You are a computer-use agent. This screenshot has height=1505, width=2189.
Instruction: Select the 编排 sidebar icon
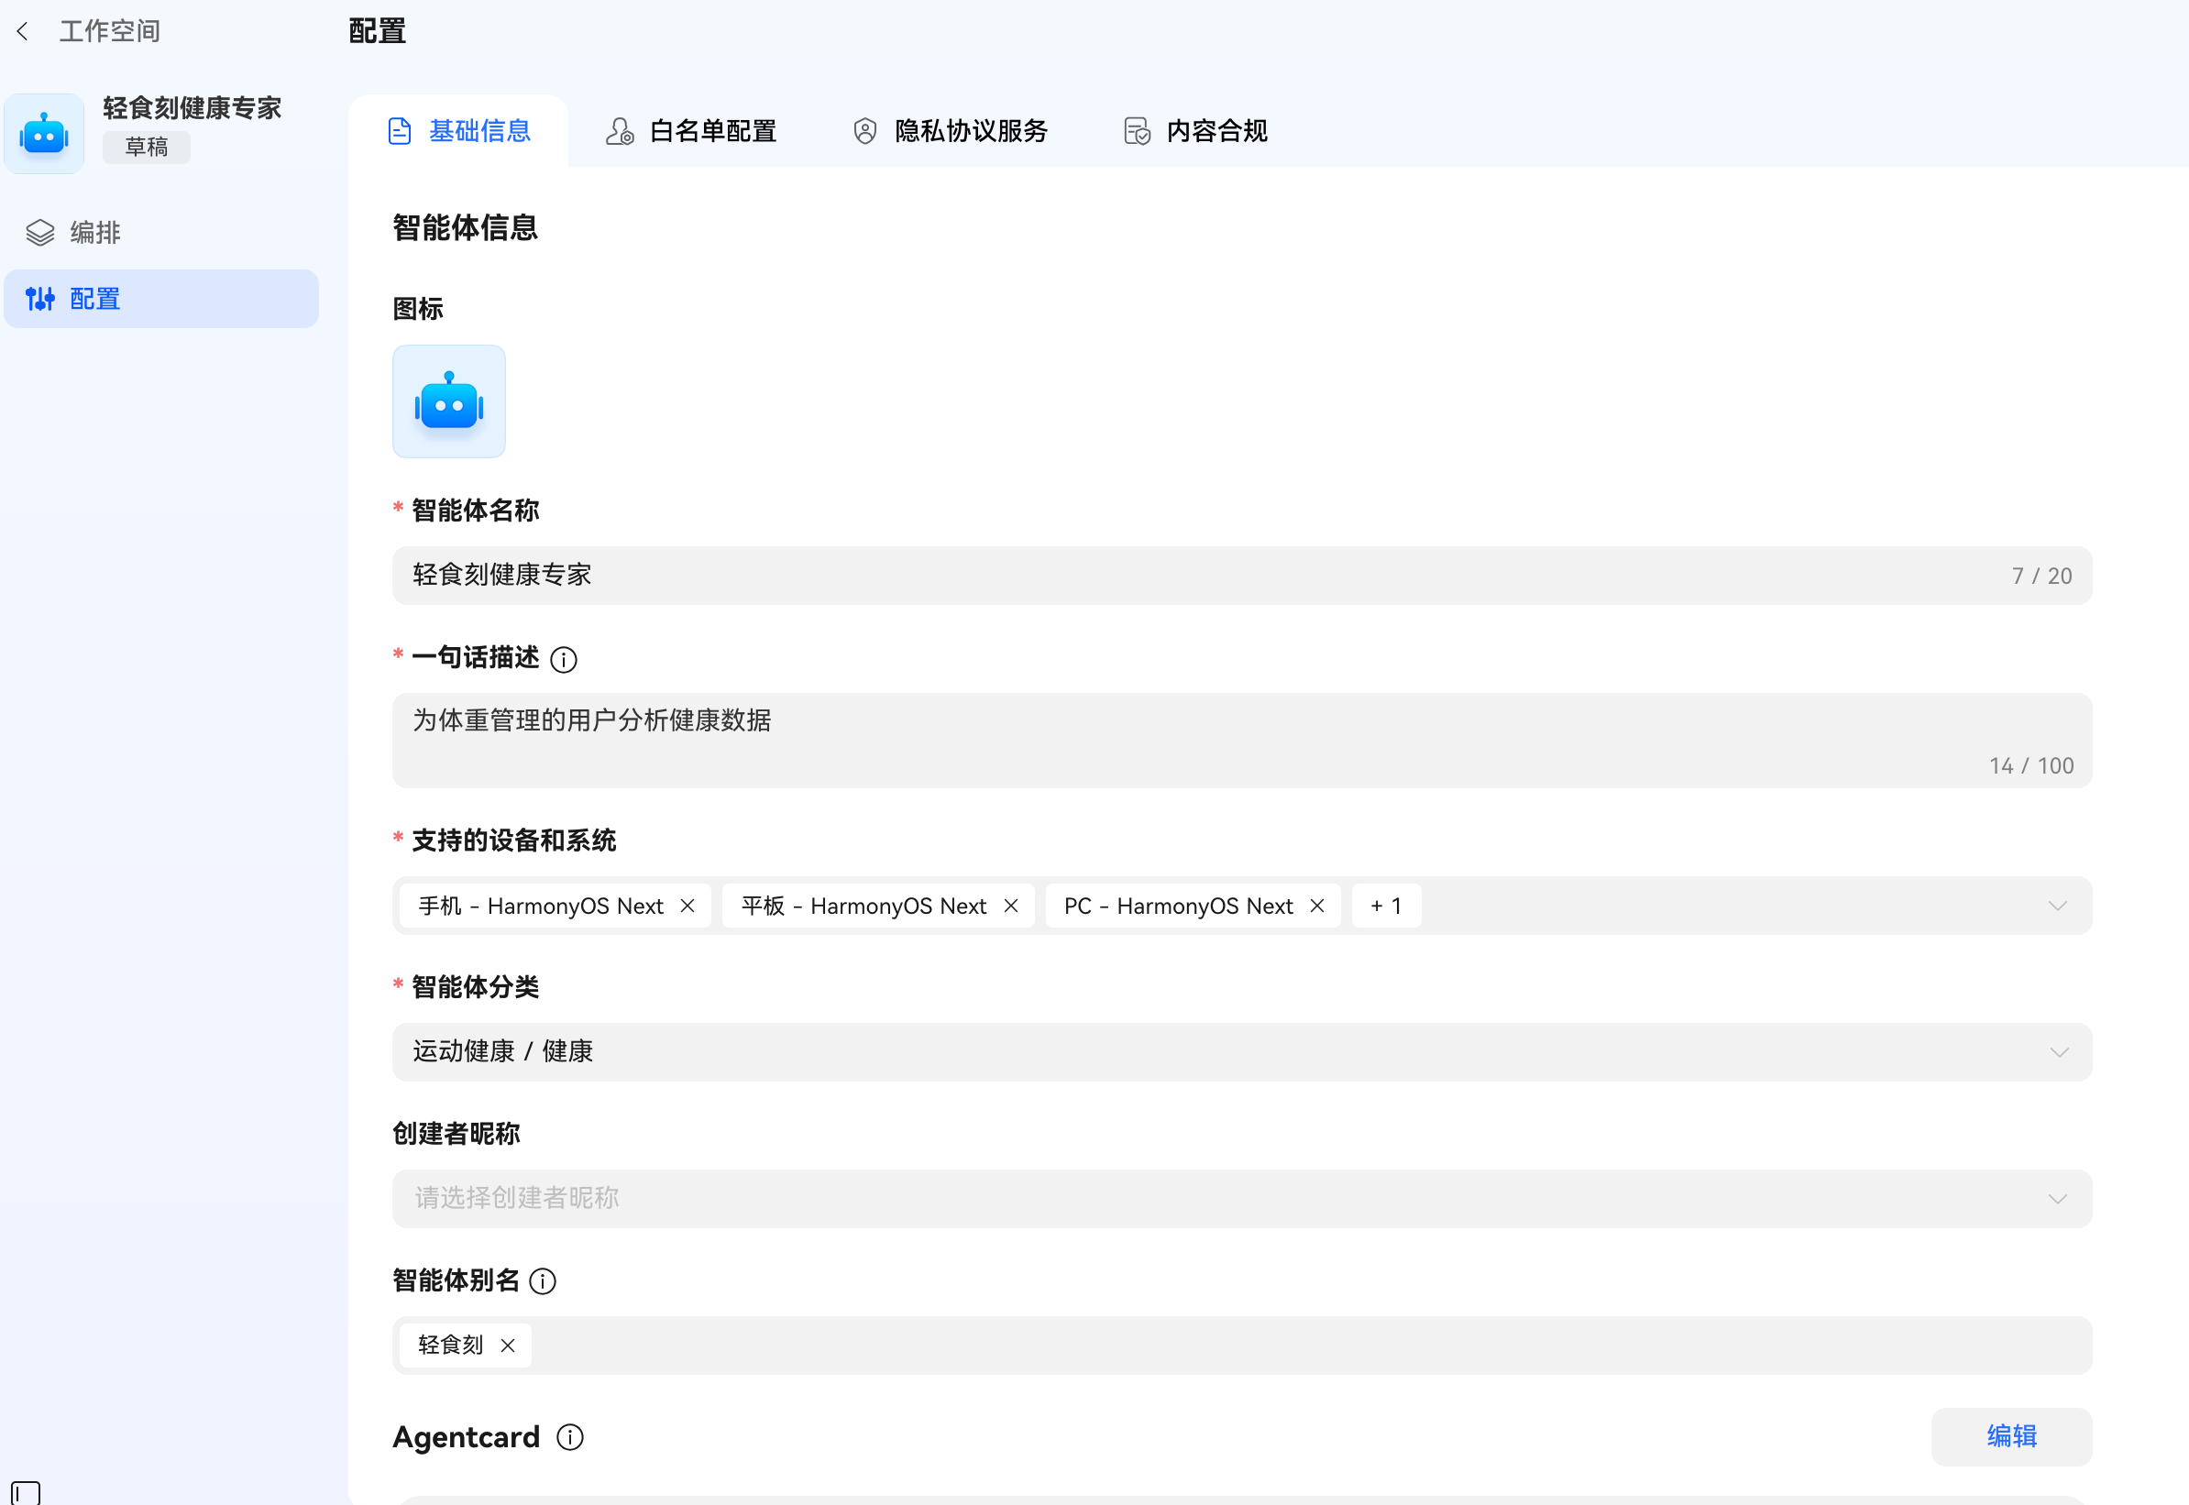click(39, 232)
